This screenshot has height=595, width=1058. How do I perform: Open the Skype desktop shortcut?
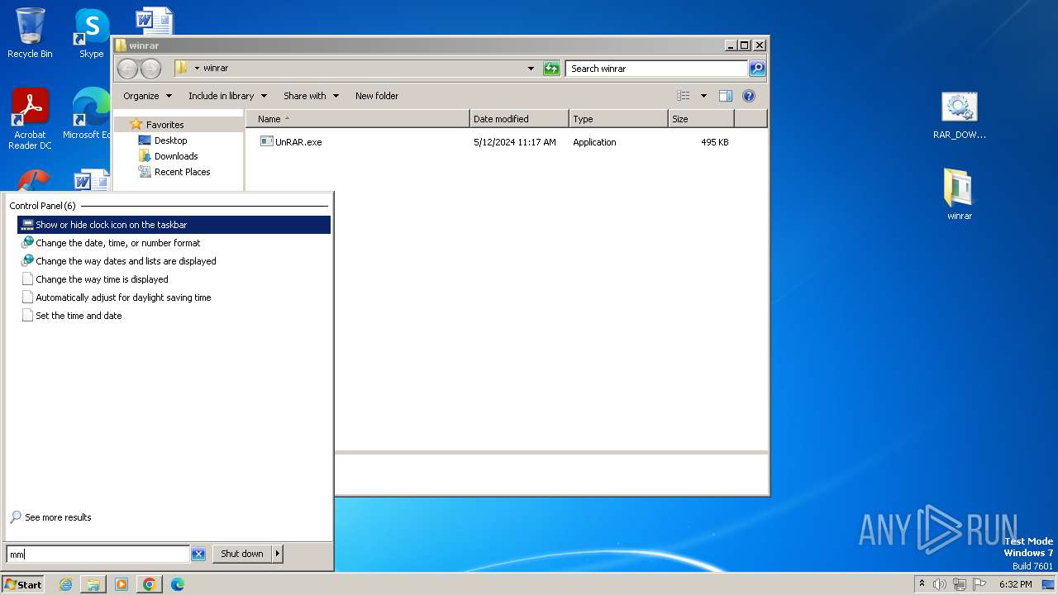91,33
